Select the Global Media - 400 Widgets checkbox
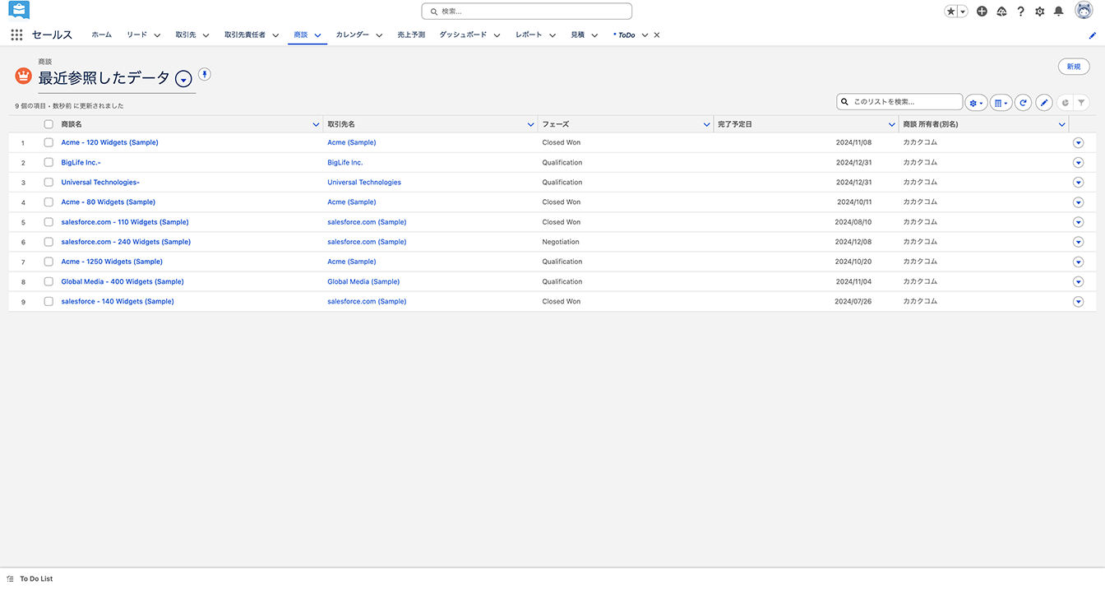Image resolution: width=1105 pixels, height=589 pixels. tap(49, 281)
